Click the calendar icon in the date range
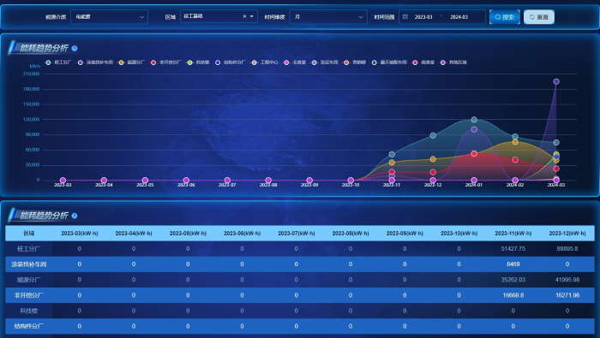 coord(405,17)
